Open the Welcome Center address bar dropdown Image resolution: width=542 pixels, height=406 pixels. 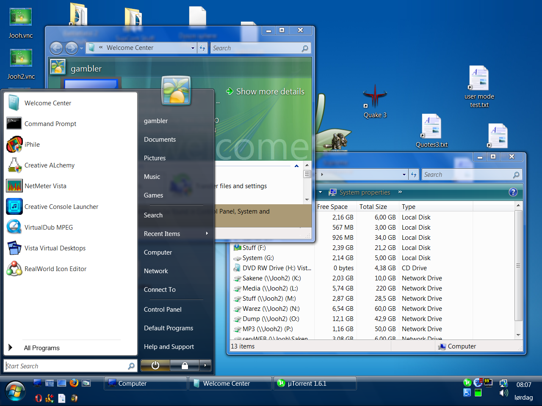[193, 48]
